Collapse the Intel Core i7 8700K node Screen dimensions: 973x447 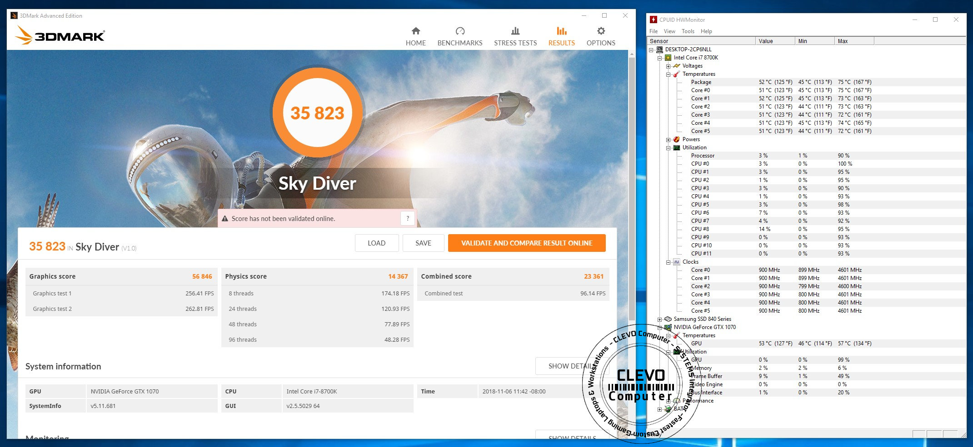(660, 58)
